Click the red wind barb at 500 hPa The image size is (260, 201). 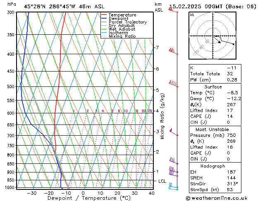[x=174, y=84]
